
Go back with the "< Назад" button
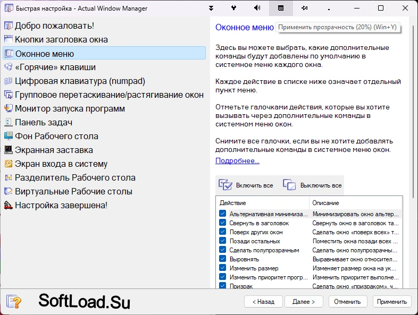pos(263,302)
